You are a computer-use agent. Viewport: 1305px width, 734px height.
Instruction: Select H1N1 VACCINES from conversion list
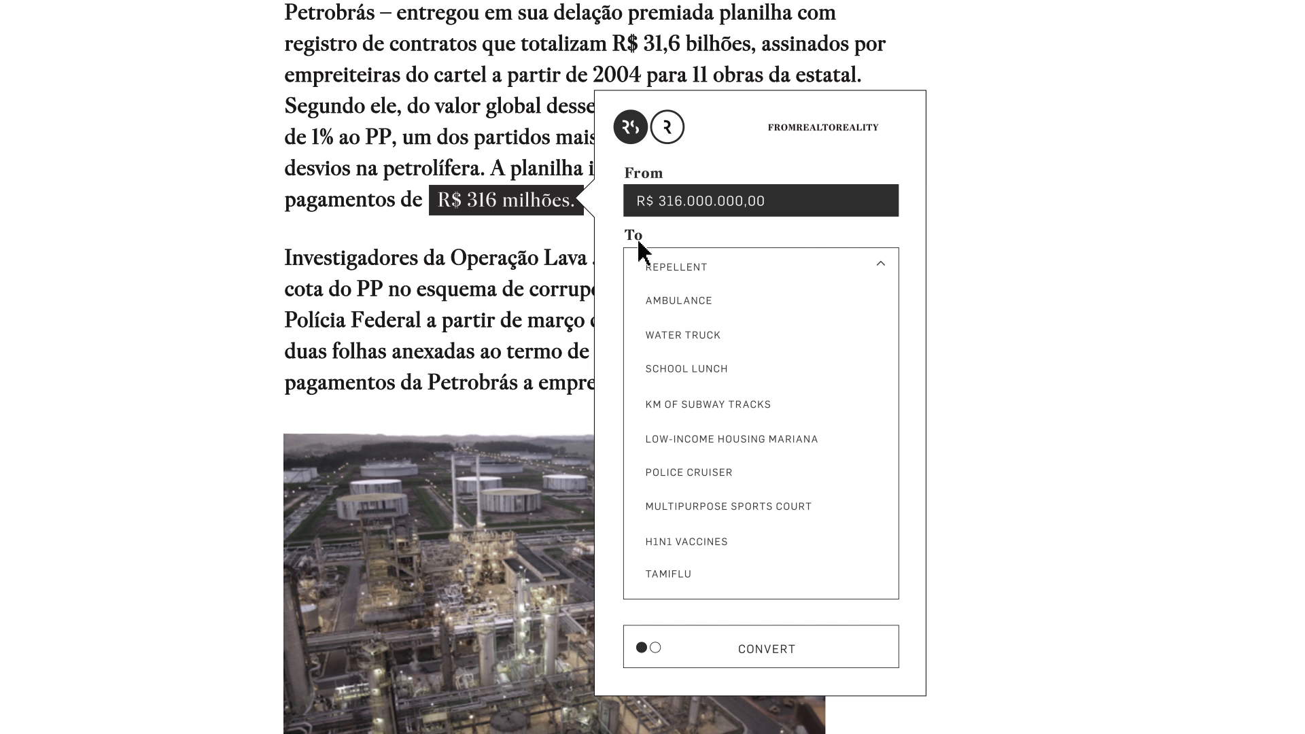click(686, 541)
